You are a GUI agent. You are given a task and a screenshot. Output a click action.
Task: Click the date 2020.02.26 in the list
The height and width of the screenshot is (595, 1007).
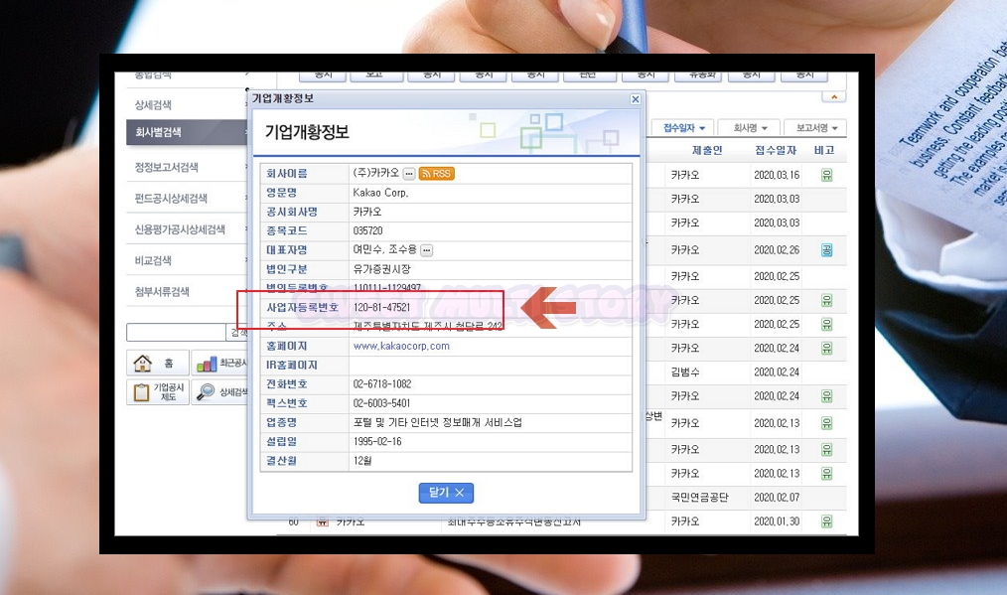click(777, 250)
